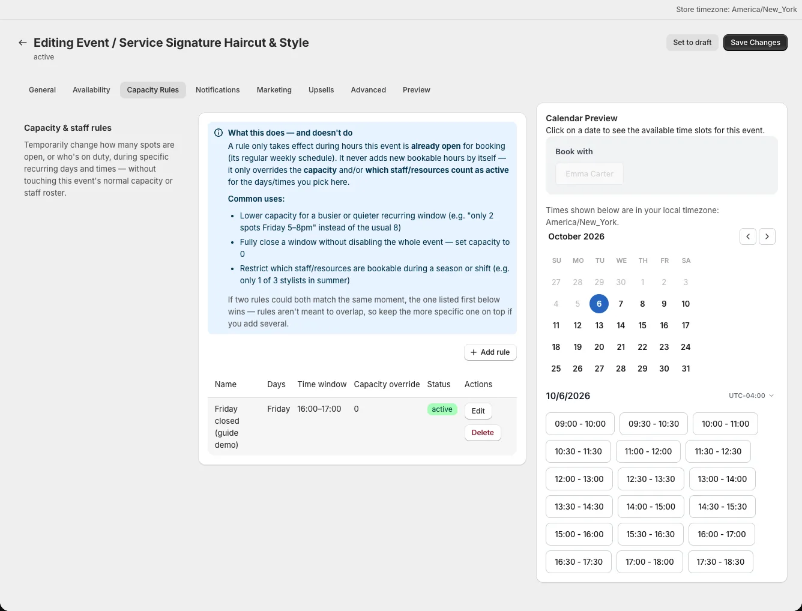This screenshot has height=611, width=802.
Task: Click the info icon in the blue notice
Action: (219, 133)
